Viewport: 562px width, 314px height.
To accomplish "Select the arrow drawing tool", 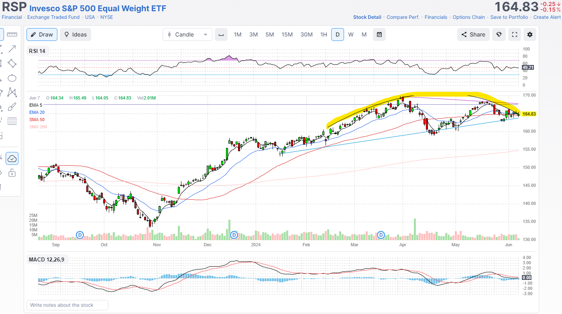I will pos(12,49).
